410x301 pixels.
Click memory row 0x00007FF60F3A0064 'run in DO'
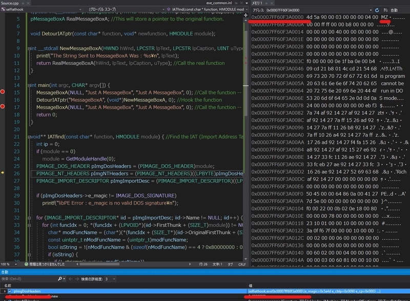328,91
